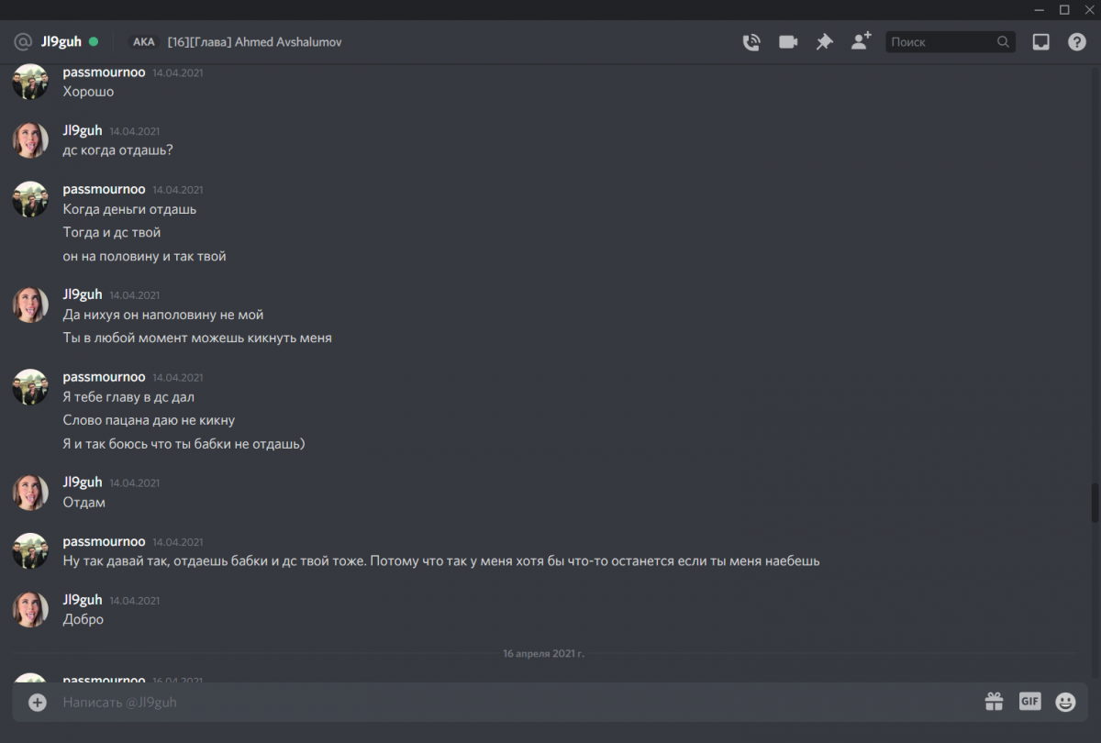Click Jl9guh's username above 'Отдам'

pos(83,482)
